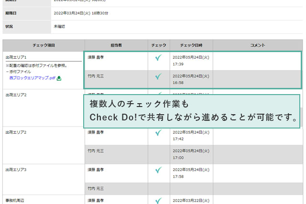Click the 17:58 check date cell
The image size is (306, 204).
(191, 173)
